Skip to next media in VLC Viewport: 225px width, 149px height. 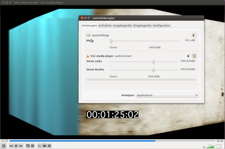(x=21, y=146)
